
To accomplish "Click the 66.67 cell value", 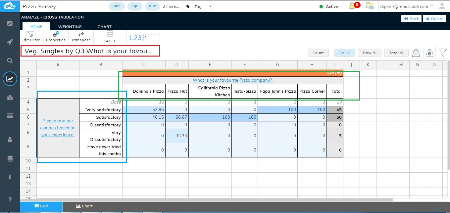I will 177,117.
